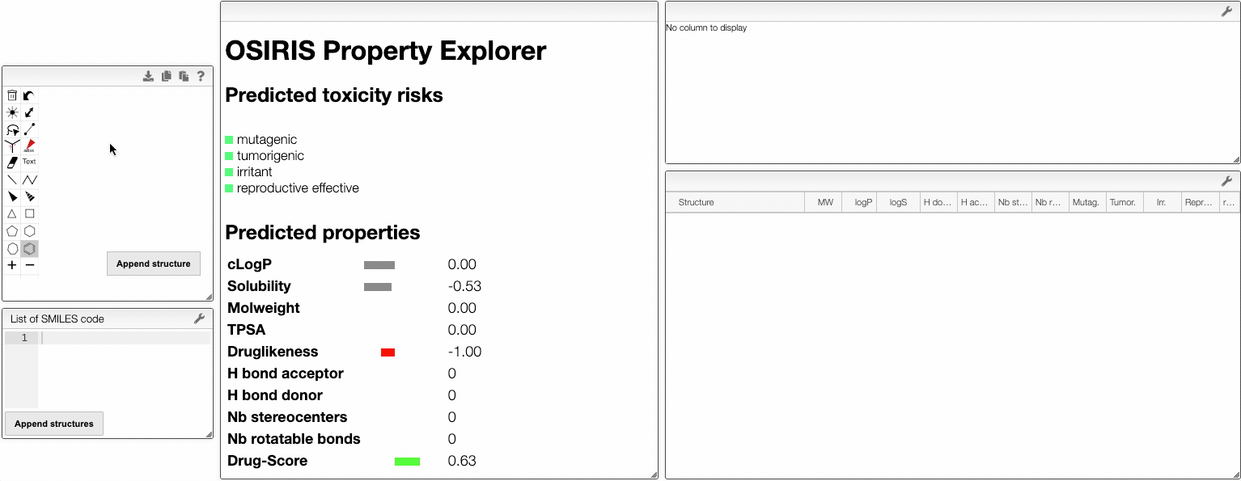Click the Mutag. column header

[x=1086, y=202]
